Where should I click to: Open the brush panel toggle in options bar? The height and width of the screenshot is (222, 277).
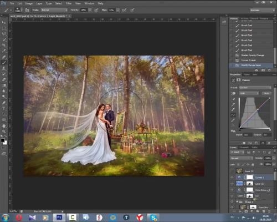point(27,10)
